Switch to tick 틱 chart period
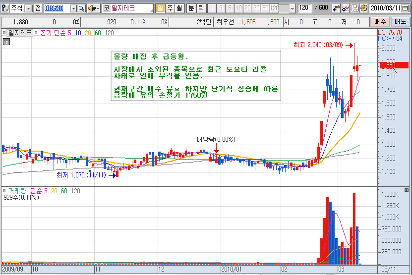This screenshot has width=412, height=275. click(x=201, y=8)
